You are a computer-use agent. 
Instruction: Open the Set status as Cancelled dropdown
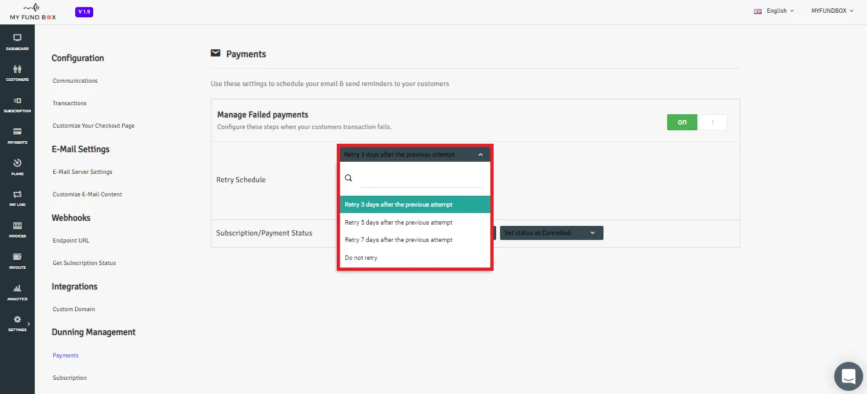pyautogui.click(x=551, y=233)
